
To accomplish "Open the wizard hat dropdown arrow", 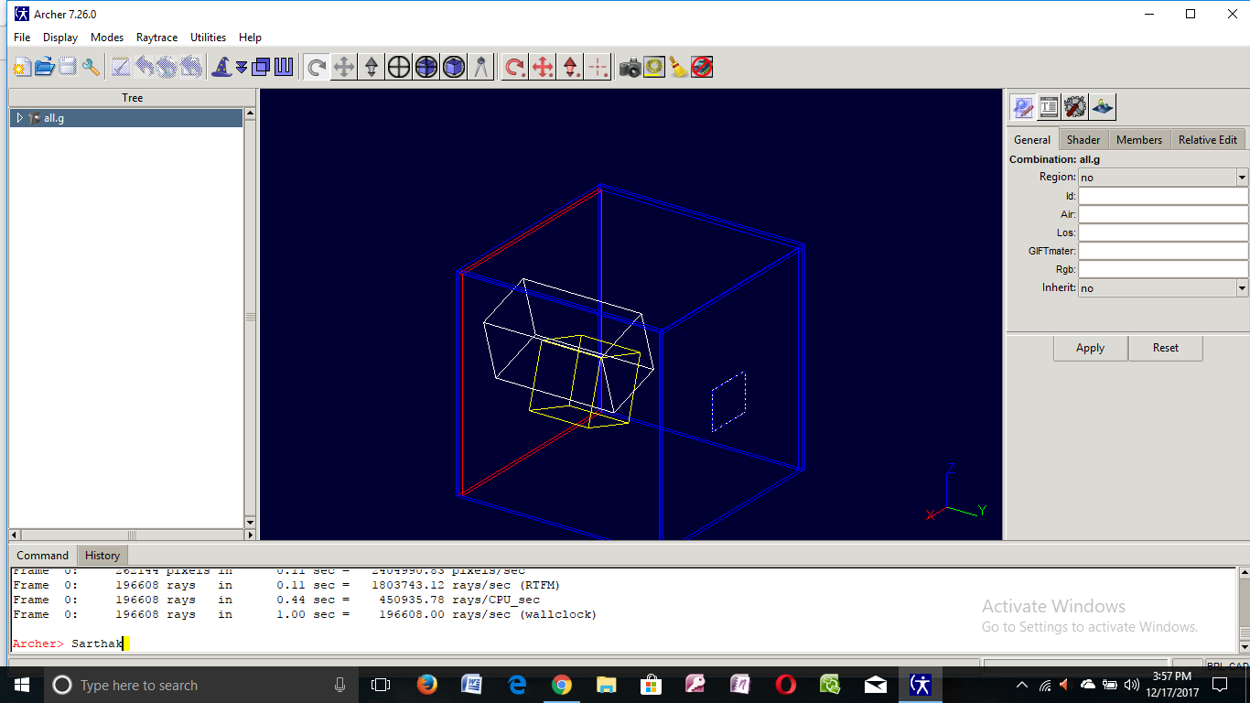I will tap(242, 67).
